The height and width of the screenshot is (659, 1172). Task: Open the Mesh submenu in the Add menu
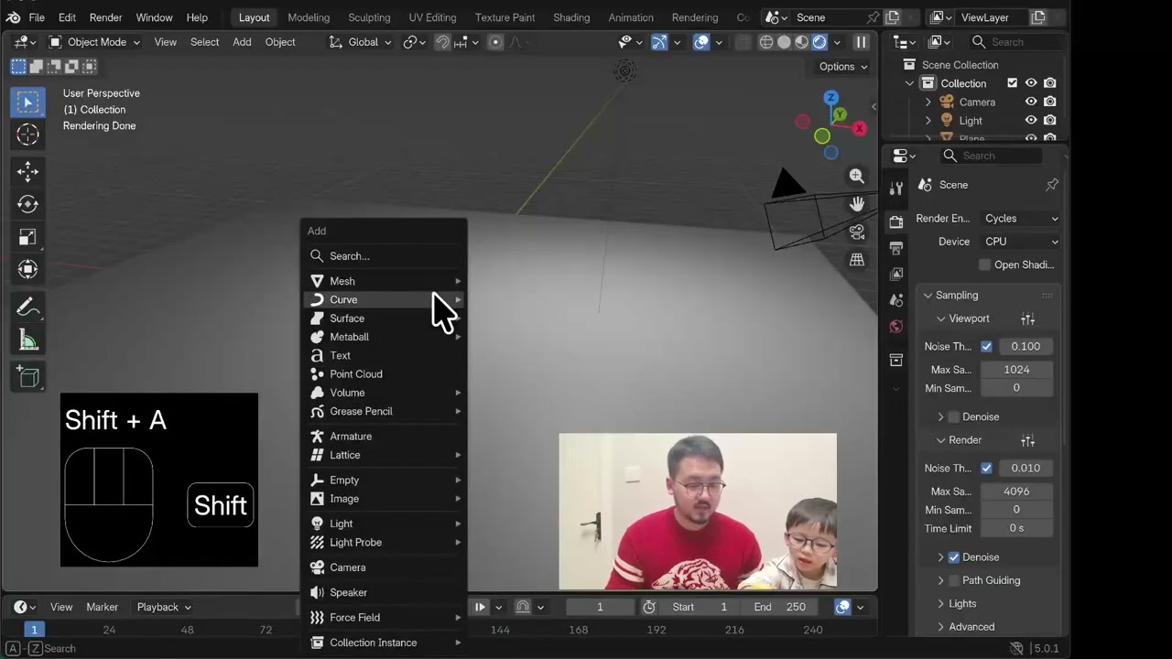tap(385, 281)
